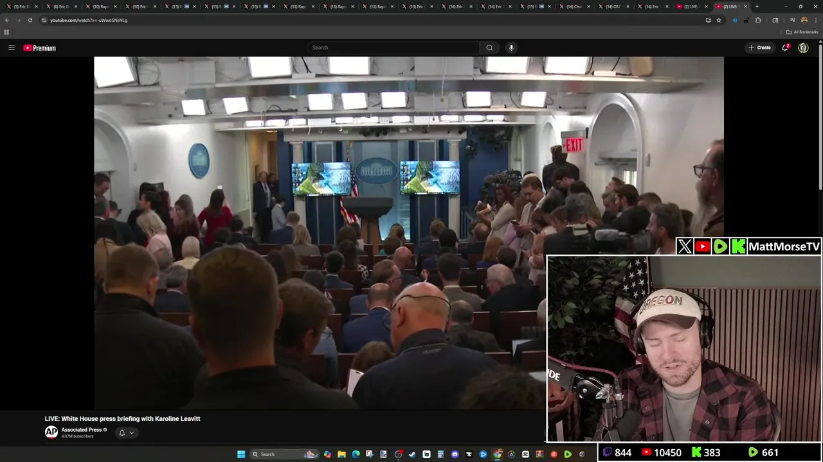The width and height of the screenshot is (823, 462).
Task: Open the Associated Press channel name link
Action: click(x=82, y=430)
